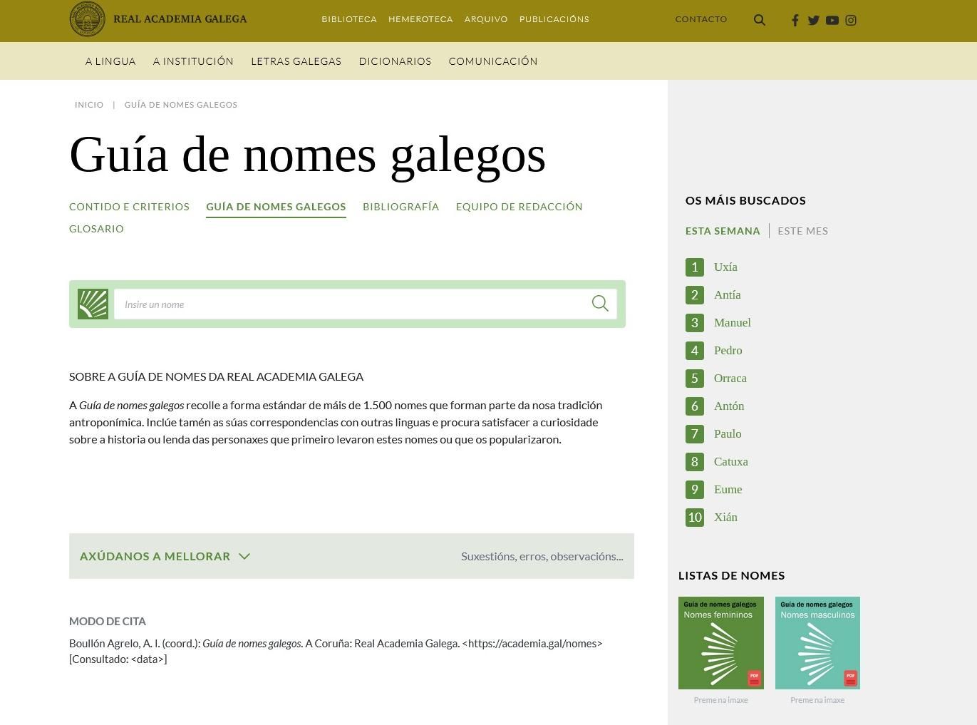Viewport: 977px width, 725px height.
Task: Follow the Inicio breadcrumb link
Action: [89, 105]
